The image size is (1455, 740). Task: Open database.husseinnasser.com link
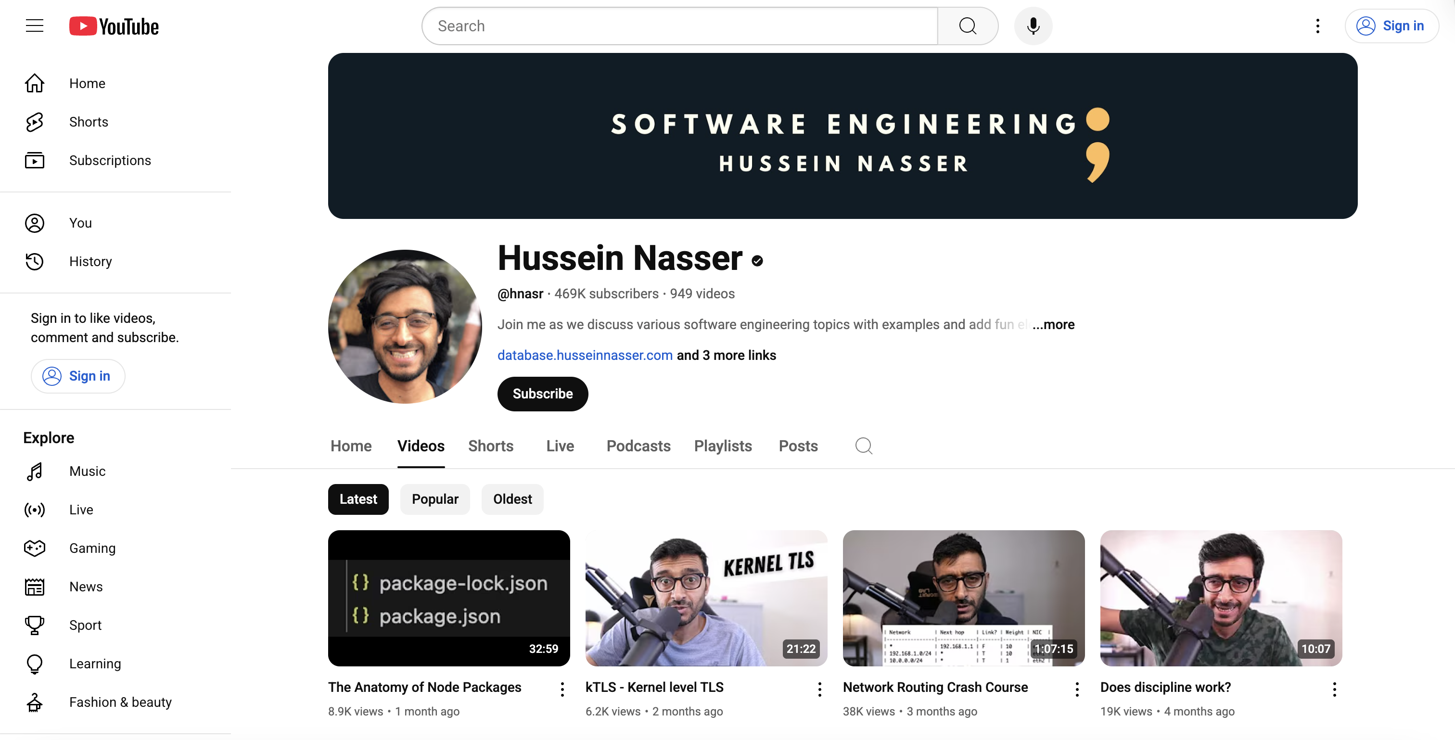(x=585, y=355)
